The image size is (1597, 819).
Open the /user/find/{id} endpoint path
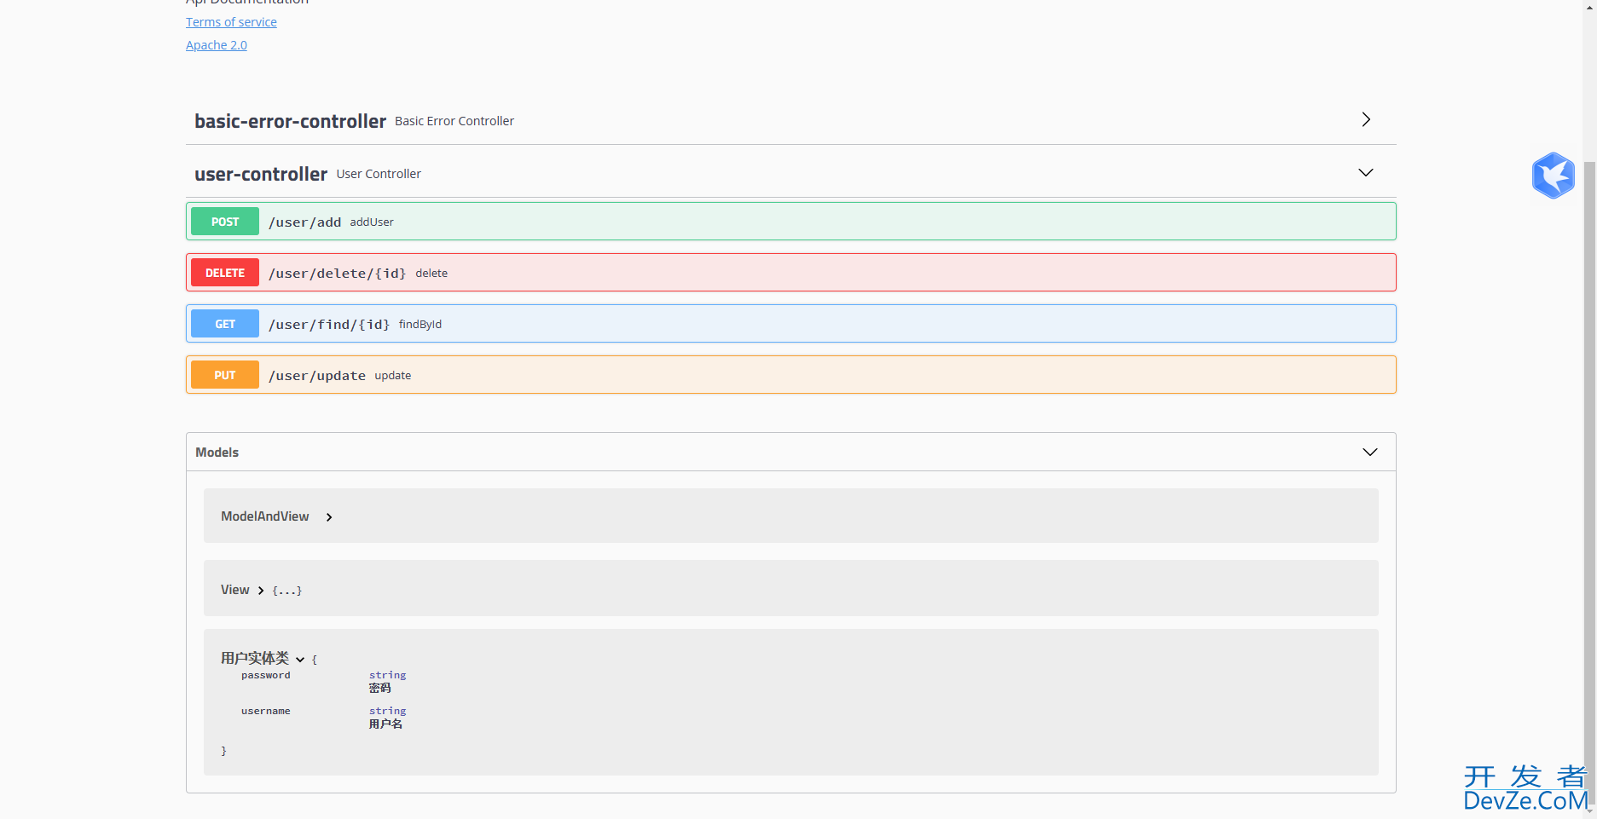click(329, 325)
